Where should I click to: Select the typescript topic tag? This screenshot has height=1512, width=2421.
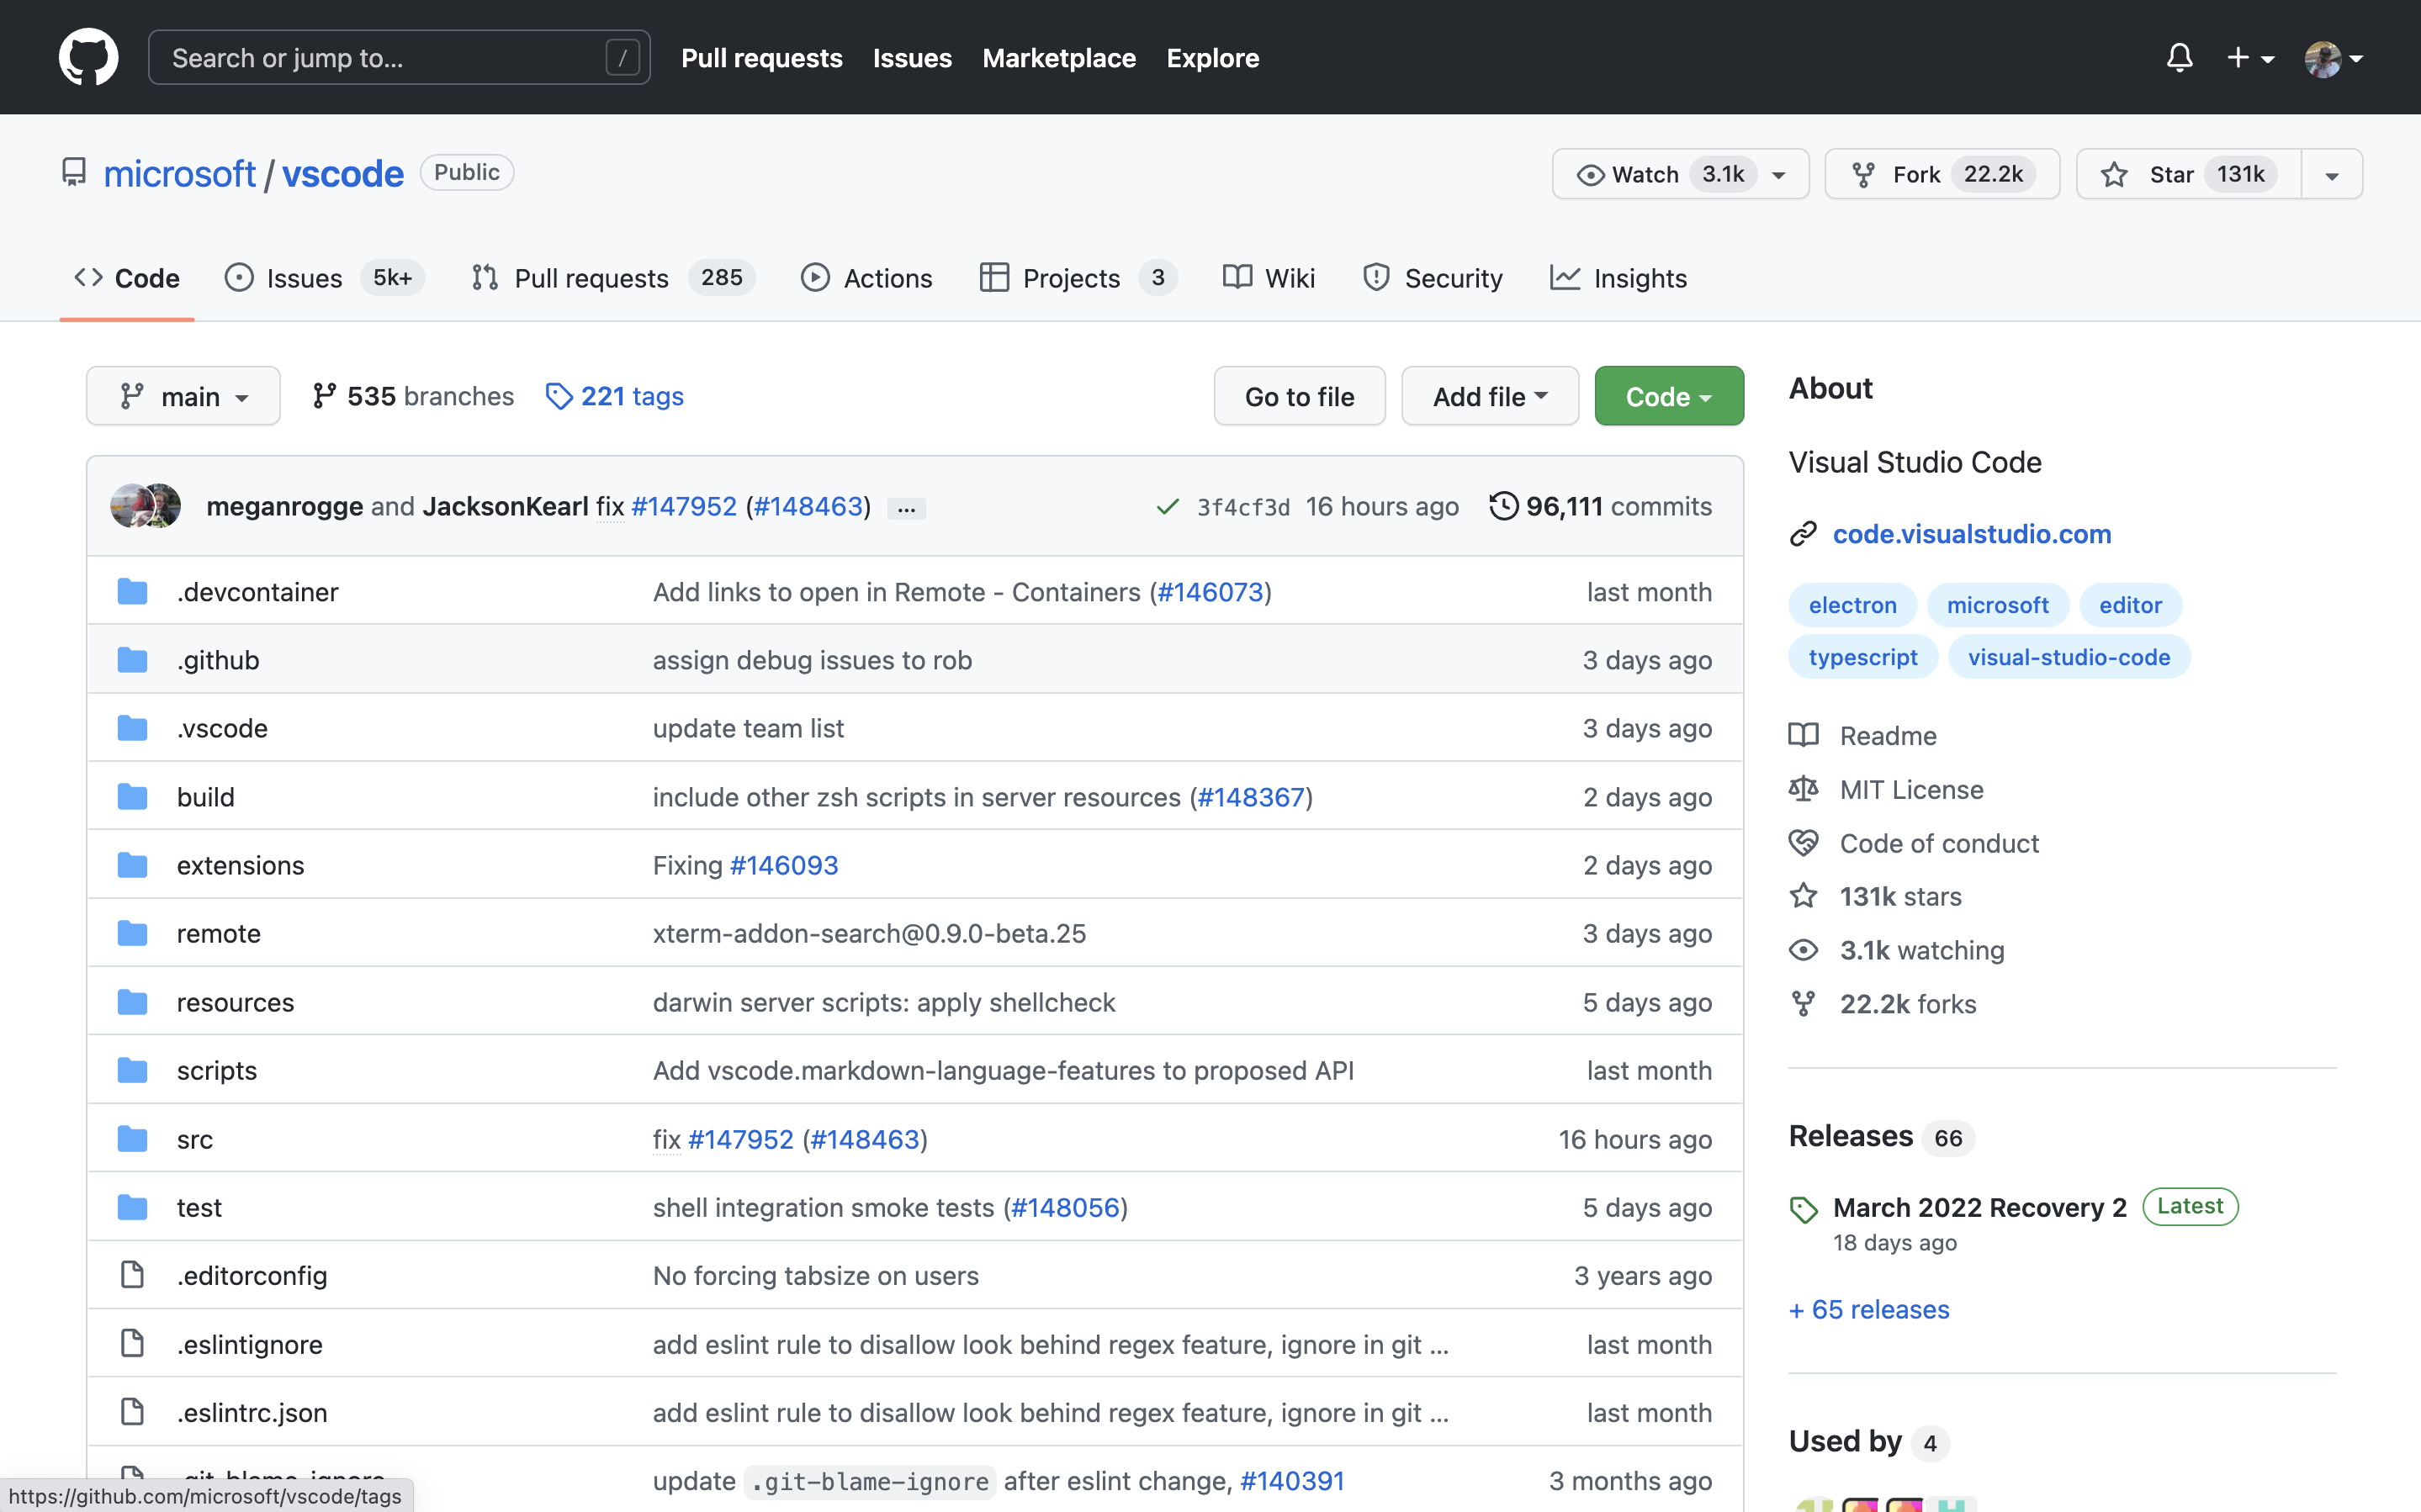tap(1862, 657)
